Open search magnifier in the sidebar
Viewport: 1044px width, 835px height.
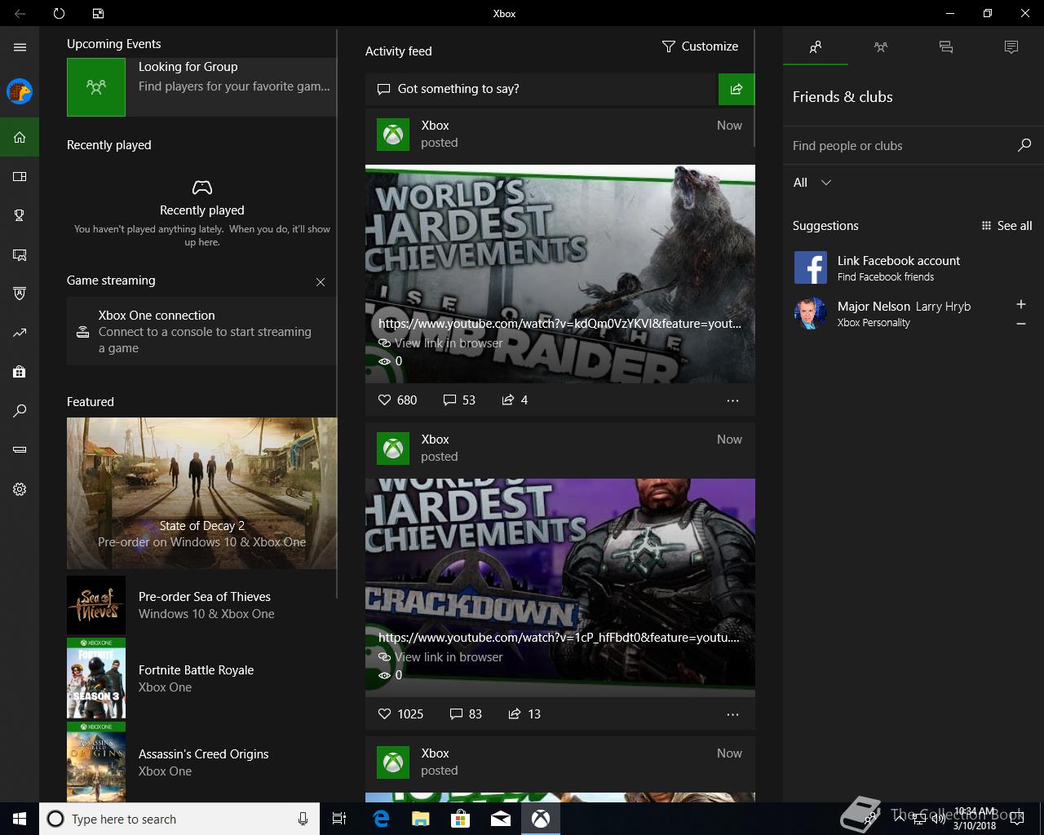click(x=20, y=411)
